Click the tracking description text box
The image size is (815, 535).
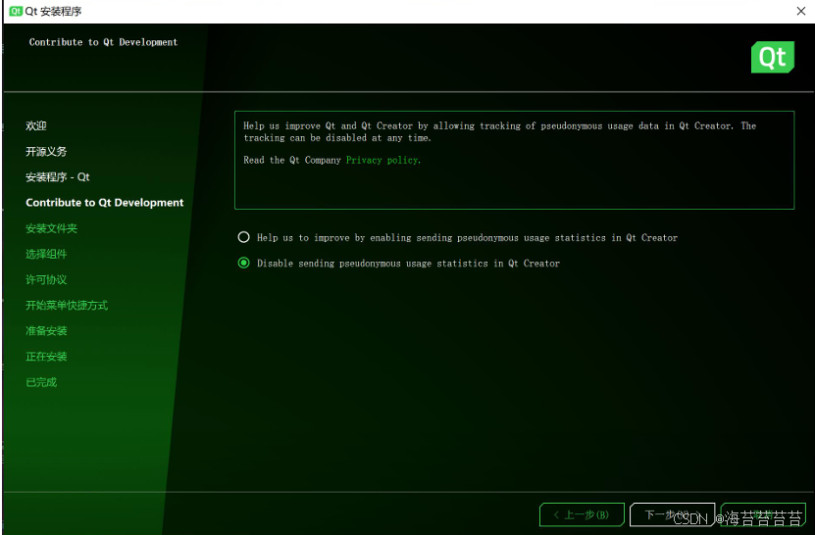(514, 160)
